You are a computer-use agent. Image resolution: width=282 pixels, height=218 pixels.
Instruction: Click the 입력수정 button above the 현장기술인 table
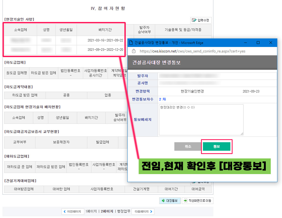(201, 20)
